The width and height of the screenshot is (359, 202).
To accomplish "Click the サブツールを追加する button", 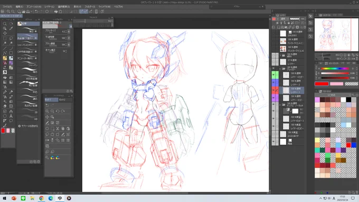I will pyautogui.click(x=28, y=126).
